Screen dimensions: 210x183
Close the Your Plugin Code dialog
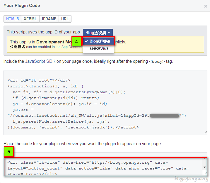(205, 6)
